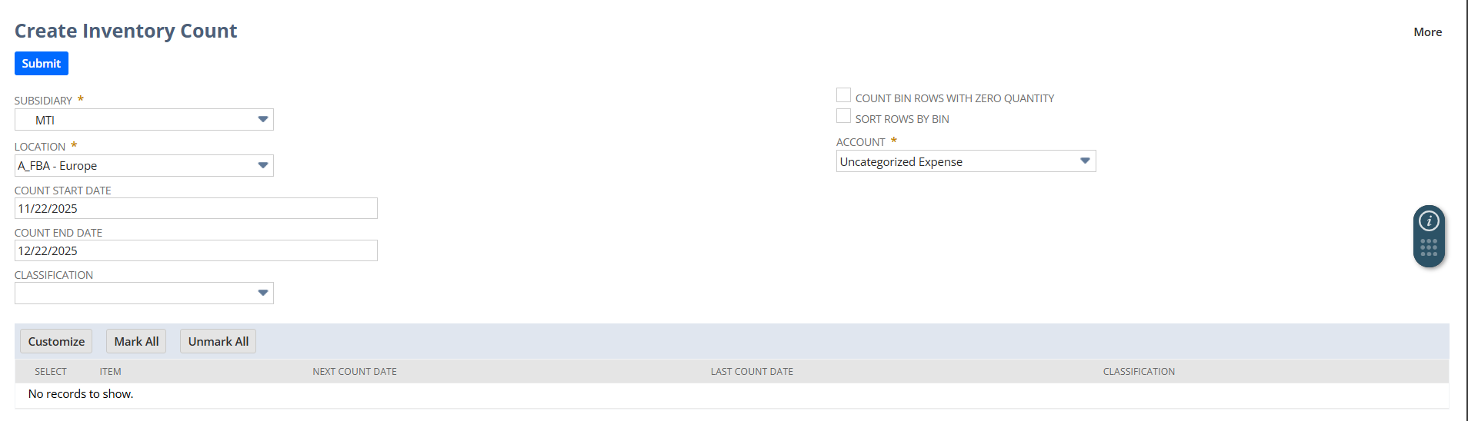Expand the Classification dropdown
This screenshot has height=421, width=1468.
pos(262,293)
